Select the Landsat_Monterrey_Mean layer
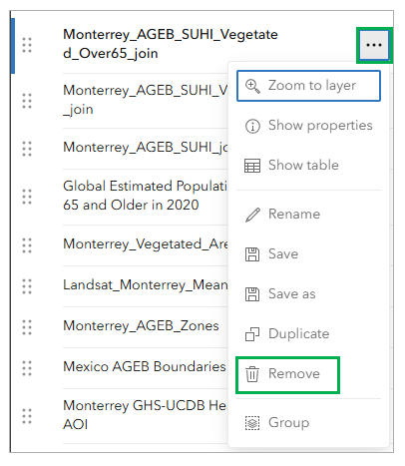Viewport: 405px width, 466px height. (146, 285)
